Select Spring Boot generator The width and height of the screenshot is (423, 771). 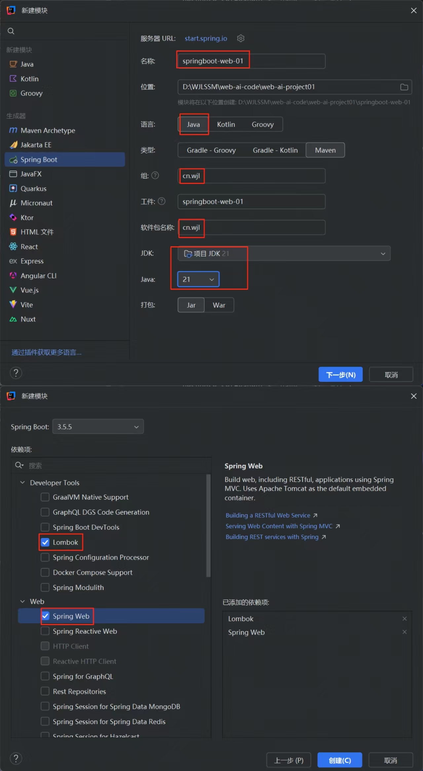tap(65, 159)
